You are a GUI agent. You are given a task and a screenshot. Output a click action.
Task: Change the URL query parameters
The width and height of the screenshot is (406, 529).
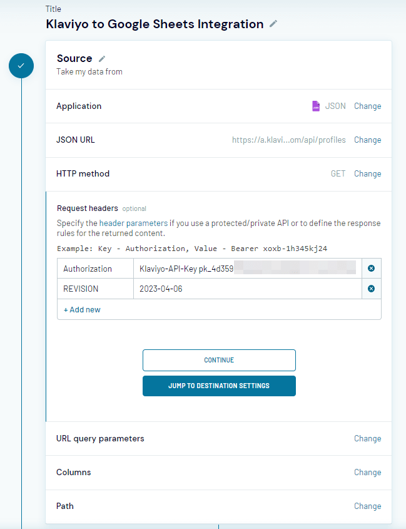[x=367, y=438]
